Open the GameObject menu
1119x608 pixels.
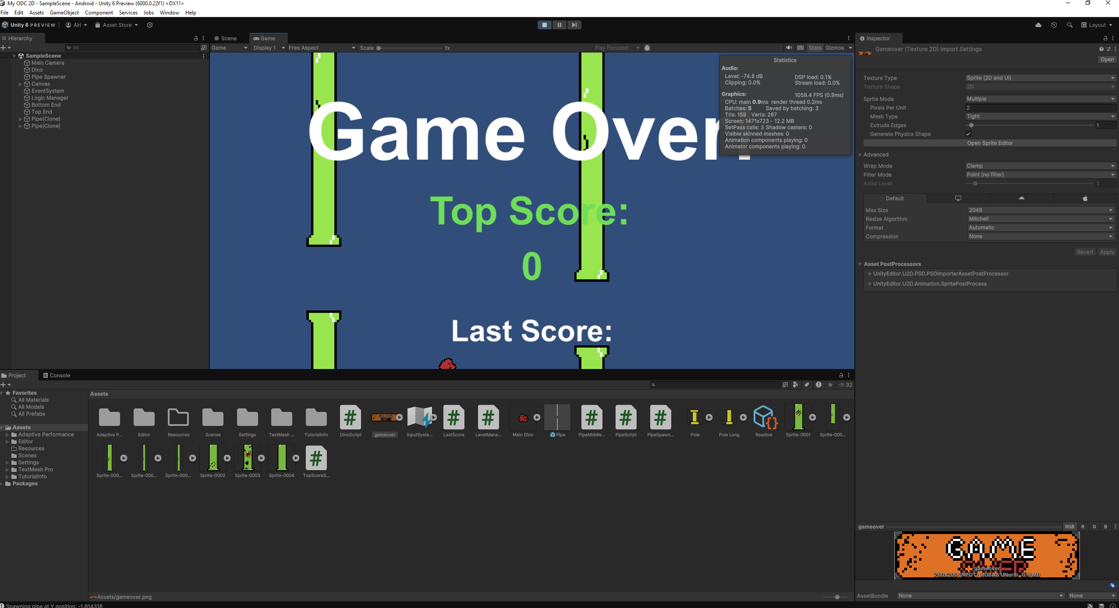coord(64,13)
